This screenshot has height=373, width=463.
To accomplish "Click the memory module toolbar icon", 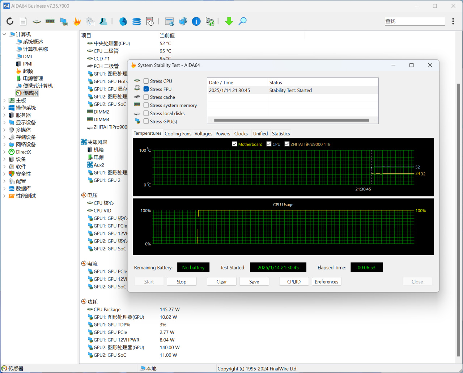I will pyautogui.click(x=50, y=21).
